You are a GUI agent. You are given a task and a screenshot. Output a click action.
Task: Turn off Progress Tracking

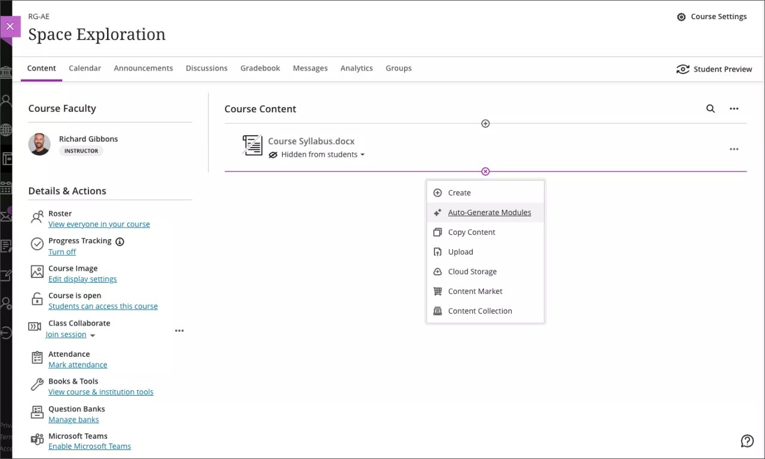[x=62, y=252]
